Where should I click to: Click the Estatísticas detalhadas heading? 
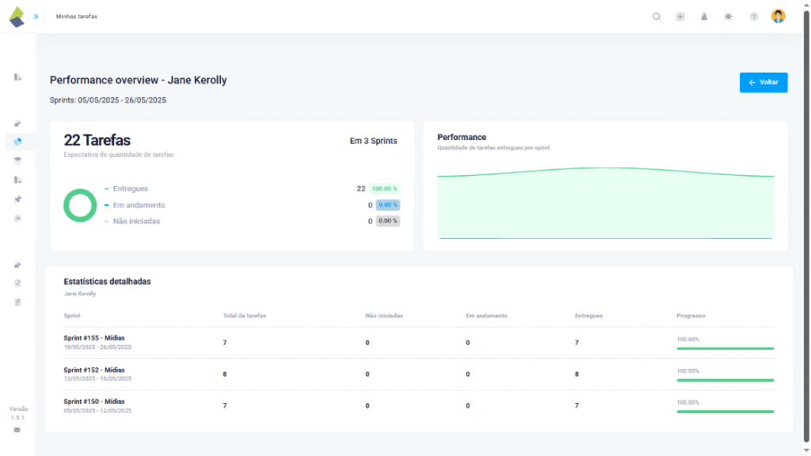(x=107, y=282)
